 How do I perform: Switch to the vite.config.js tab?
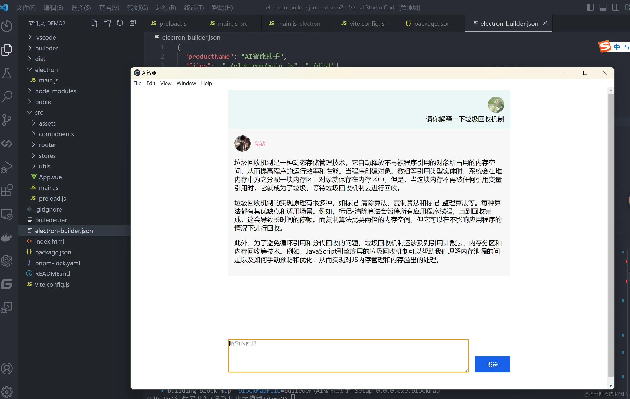coord(366,24)
